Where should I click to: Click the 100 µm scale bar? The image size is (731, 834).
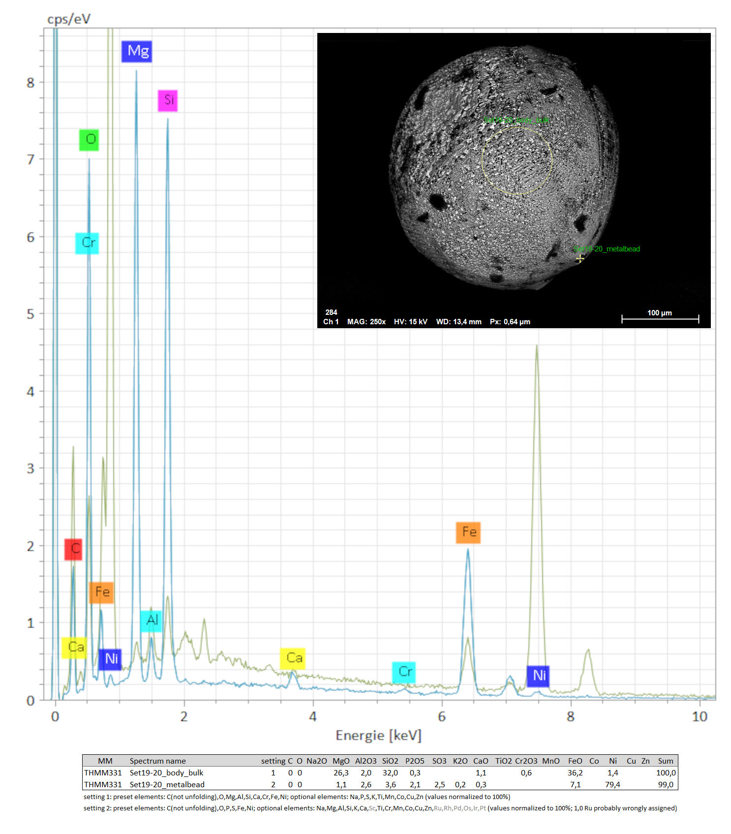(x=660, y=319)
